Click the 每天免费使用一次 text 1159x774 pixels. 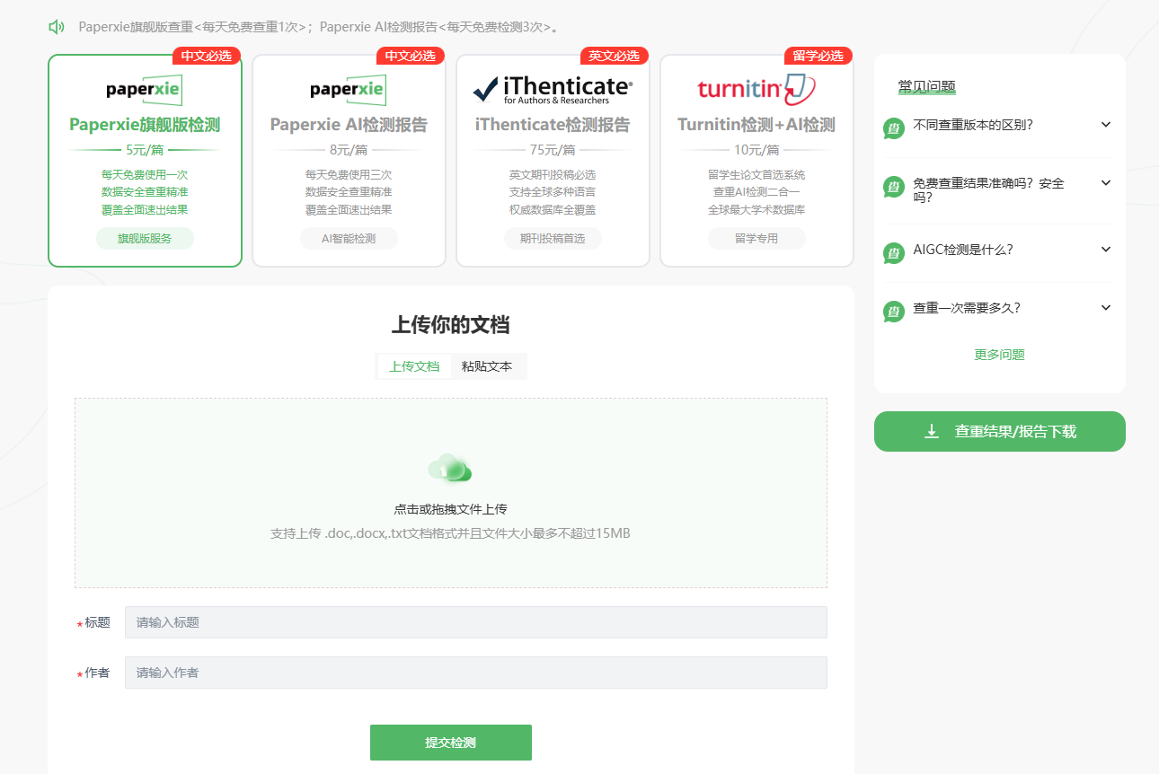145,174
